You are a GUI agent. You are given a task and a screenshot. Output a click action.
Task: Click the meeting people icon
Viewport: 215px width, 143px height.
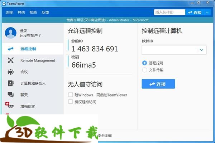(x=11, y=72)
